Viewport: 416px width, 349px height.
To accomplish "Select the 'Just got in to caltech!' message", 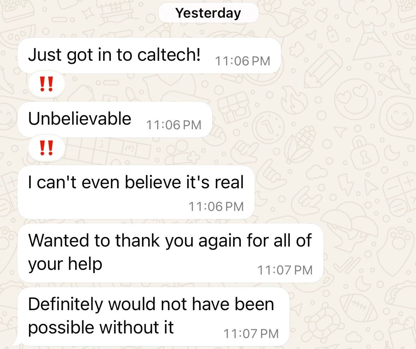I will tap(149, 56).
